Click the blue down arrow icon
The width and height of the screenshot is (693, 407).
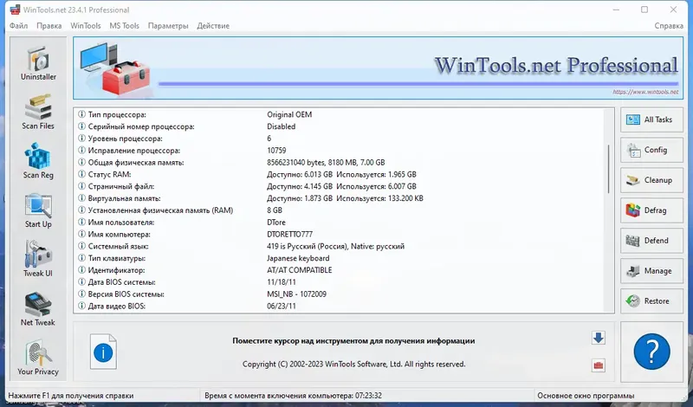[x=599, y=338]
